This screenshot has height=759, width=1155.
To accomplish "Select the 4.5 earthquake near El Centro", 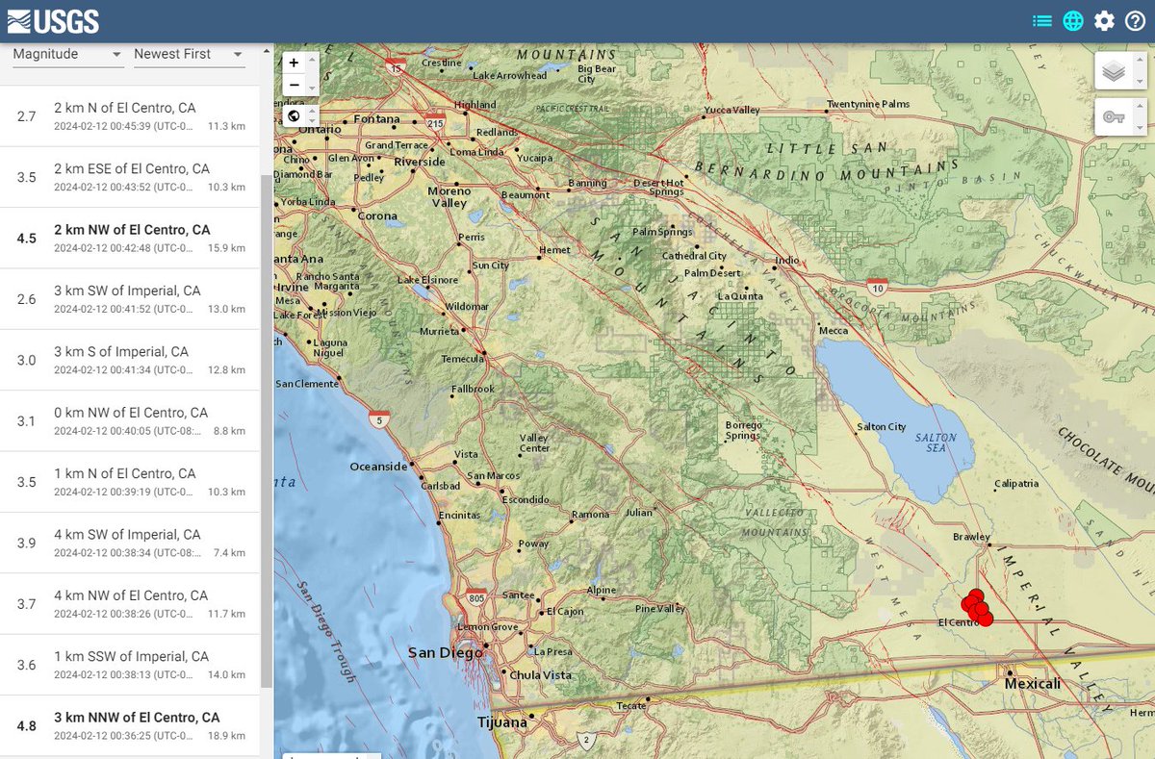I will (x=130, y=238).
